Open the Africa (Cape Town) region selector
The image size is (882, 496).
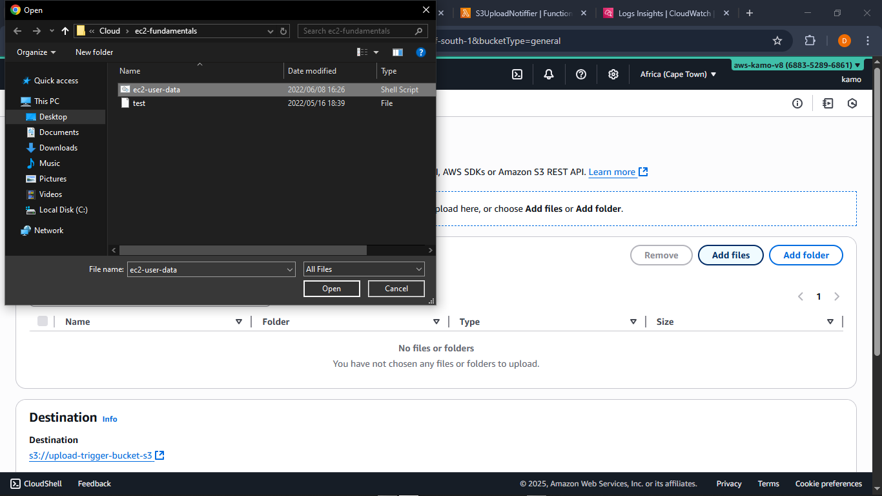[678, 74]
